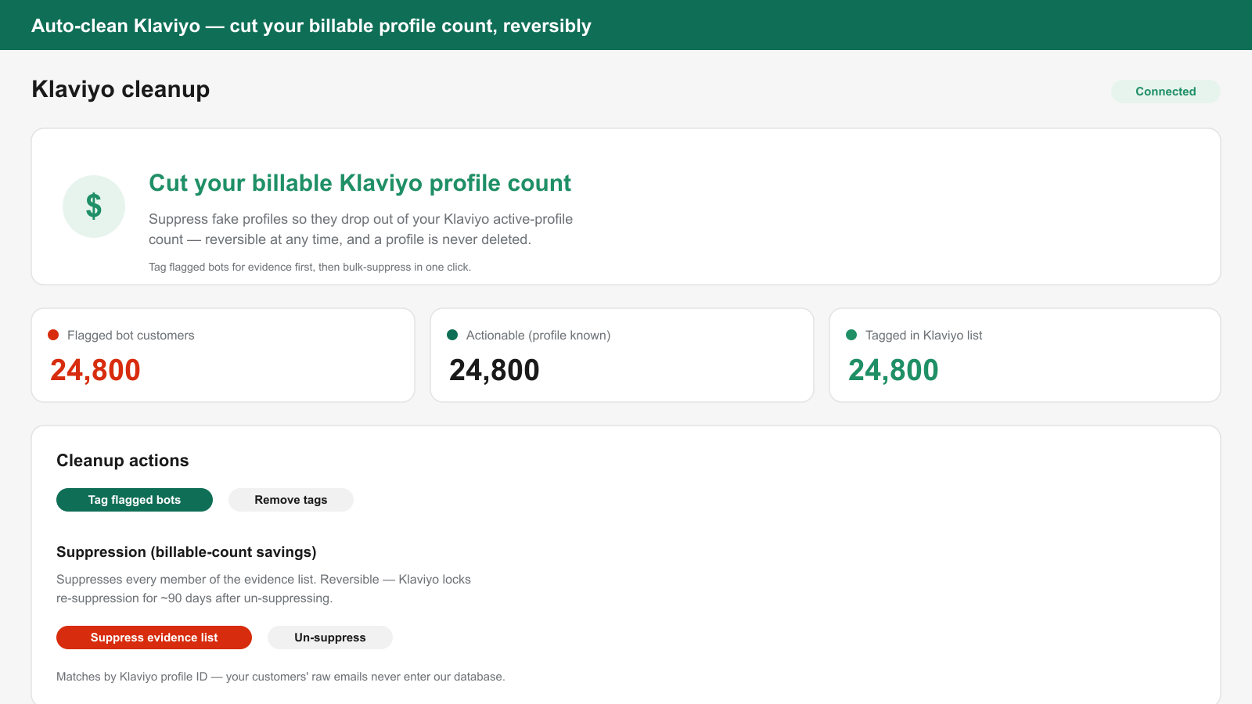Click the green 24,800 tagged count

click(x=894, y=370)
